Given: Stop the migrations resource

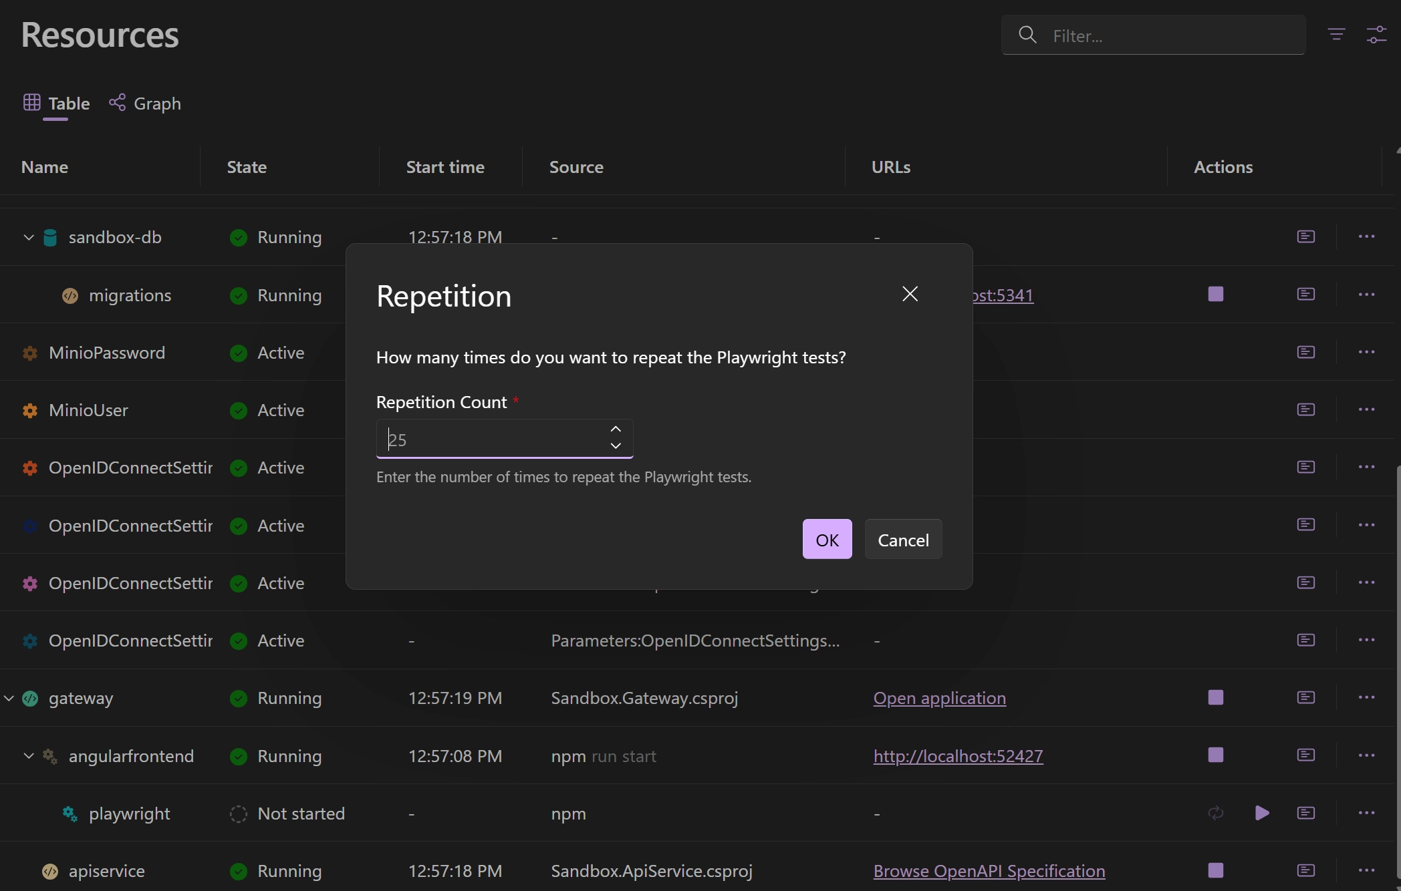Looking at the screenshot, I should coord(1216,294).
